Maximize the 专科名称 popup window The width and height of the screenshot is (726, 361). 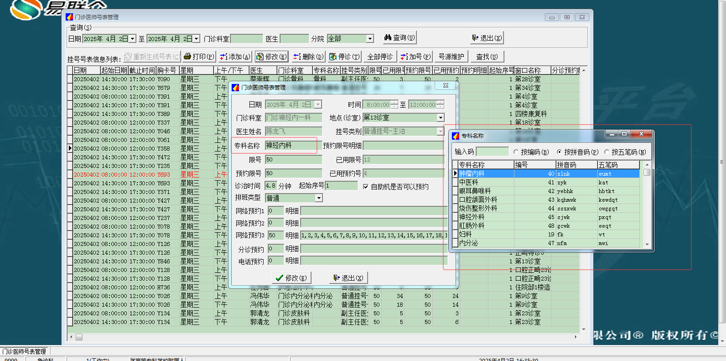tap(624, 134)
